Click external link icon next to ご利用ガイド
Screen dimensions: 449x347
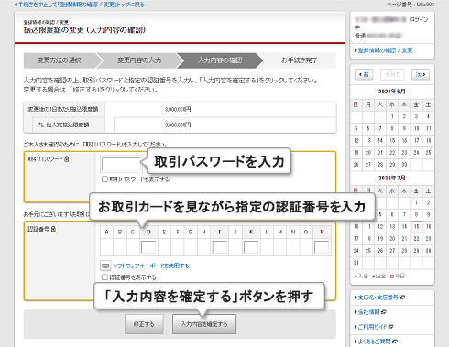390,327
